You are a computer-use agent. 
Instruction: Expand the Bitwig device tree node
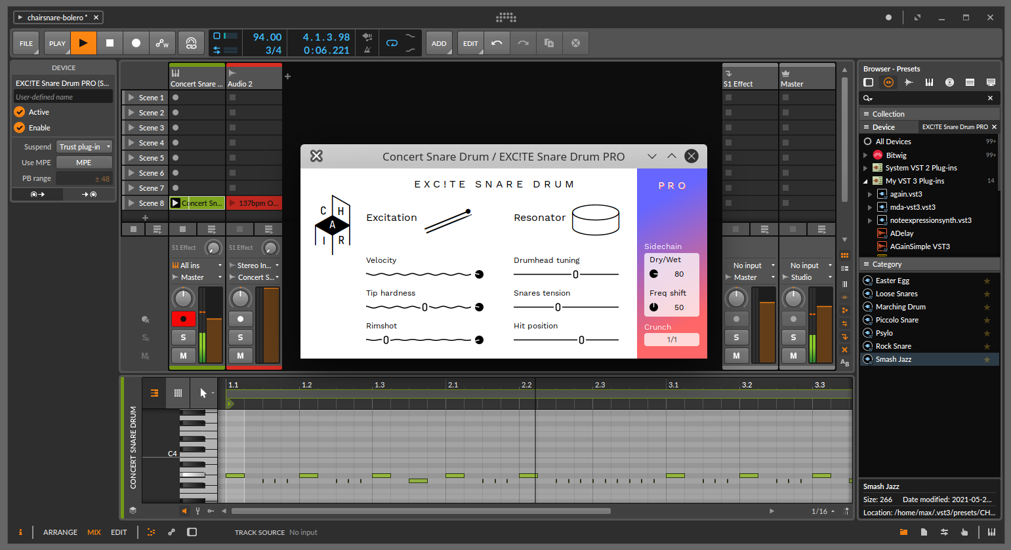[865, 155]
